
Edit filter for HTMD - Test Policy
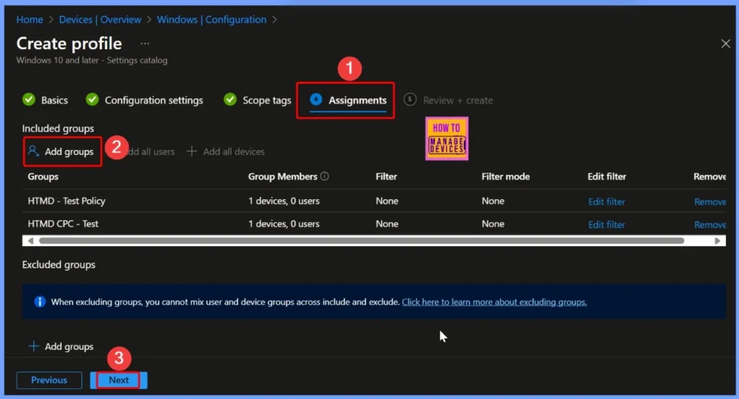[x=606, y=201]
